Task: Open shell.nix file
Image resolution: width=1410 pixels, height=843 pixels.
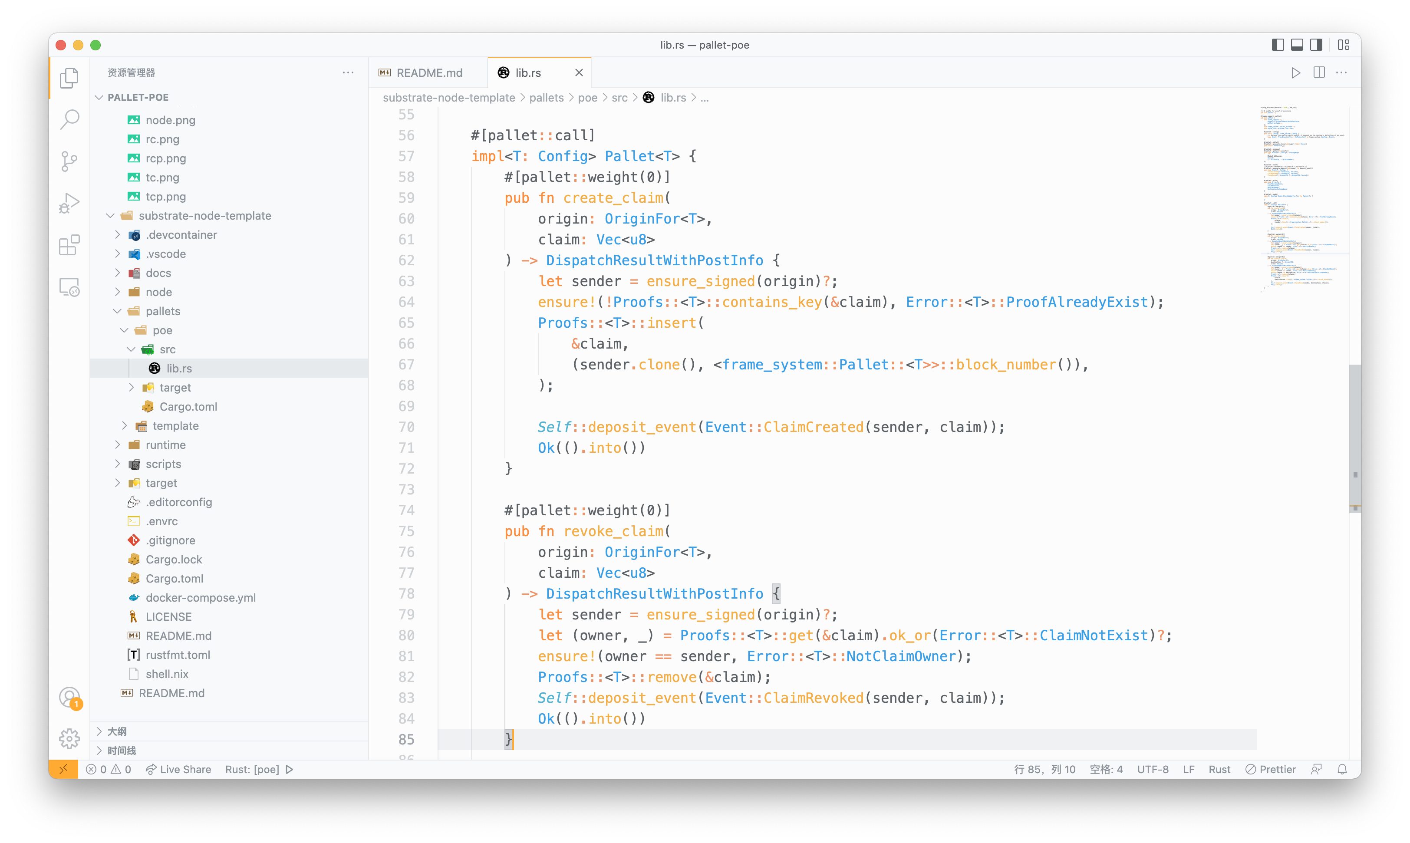Action: pos(229,674)
